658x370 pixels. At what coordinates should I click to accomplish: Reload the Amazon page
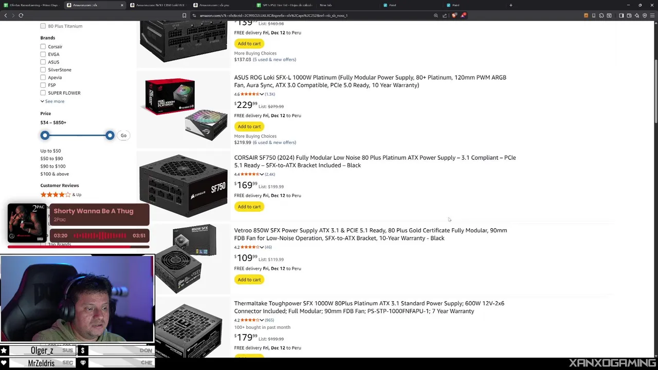point(21,15)
